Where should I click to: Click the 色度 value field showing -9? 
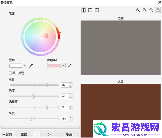pos(64,96)
